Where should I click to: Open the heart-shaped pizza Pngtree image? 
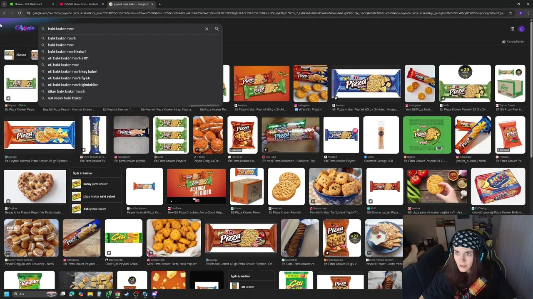pyautogui.click(x=35, y=186)
